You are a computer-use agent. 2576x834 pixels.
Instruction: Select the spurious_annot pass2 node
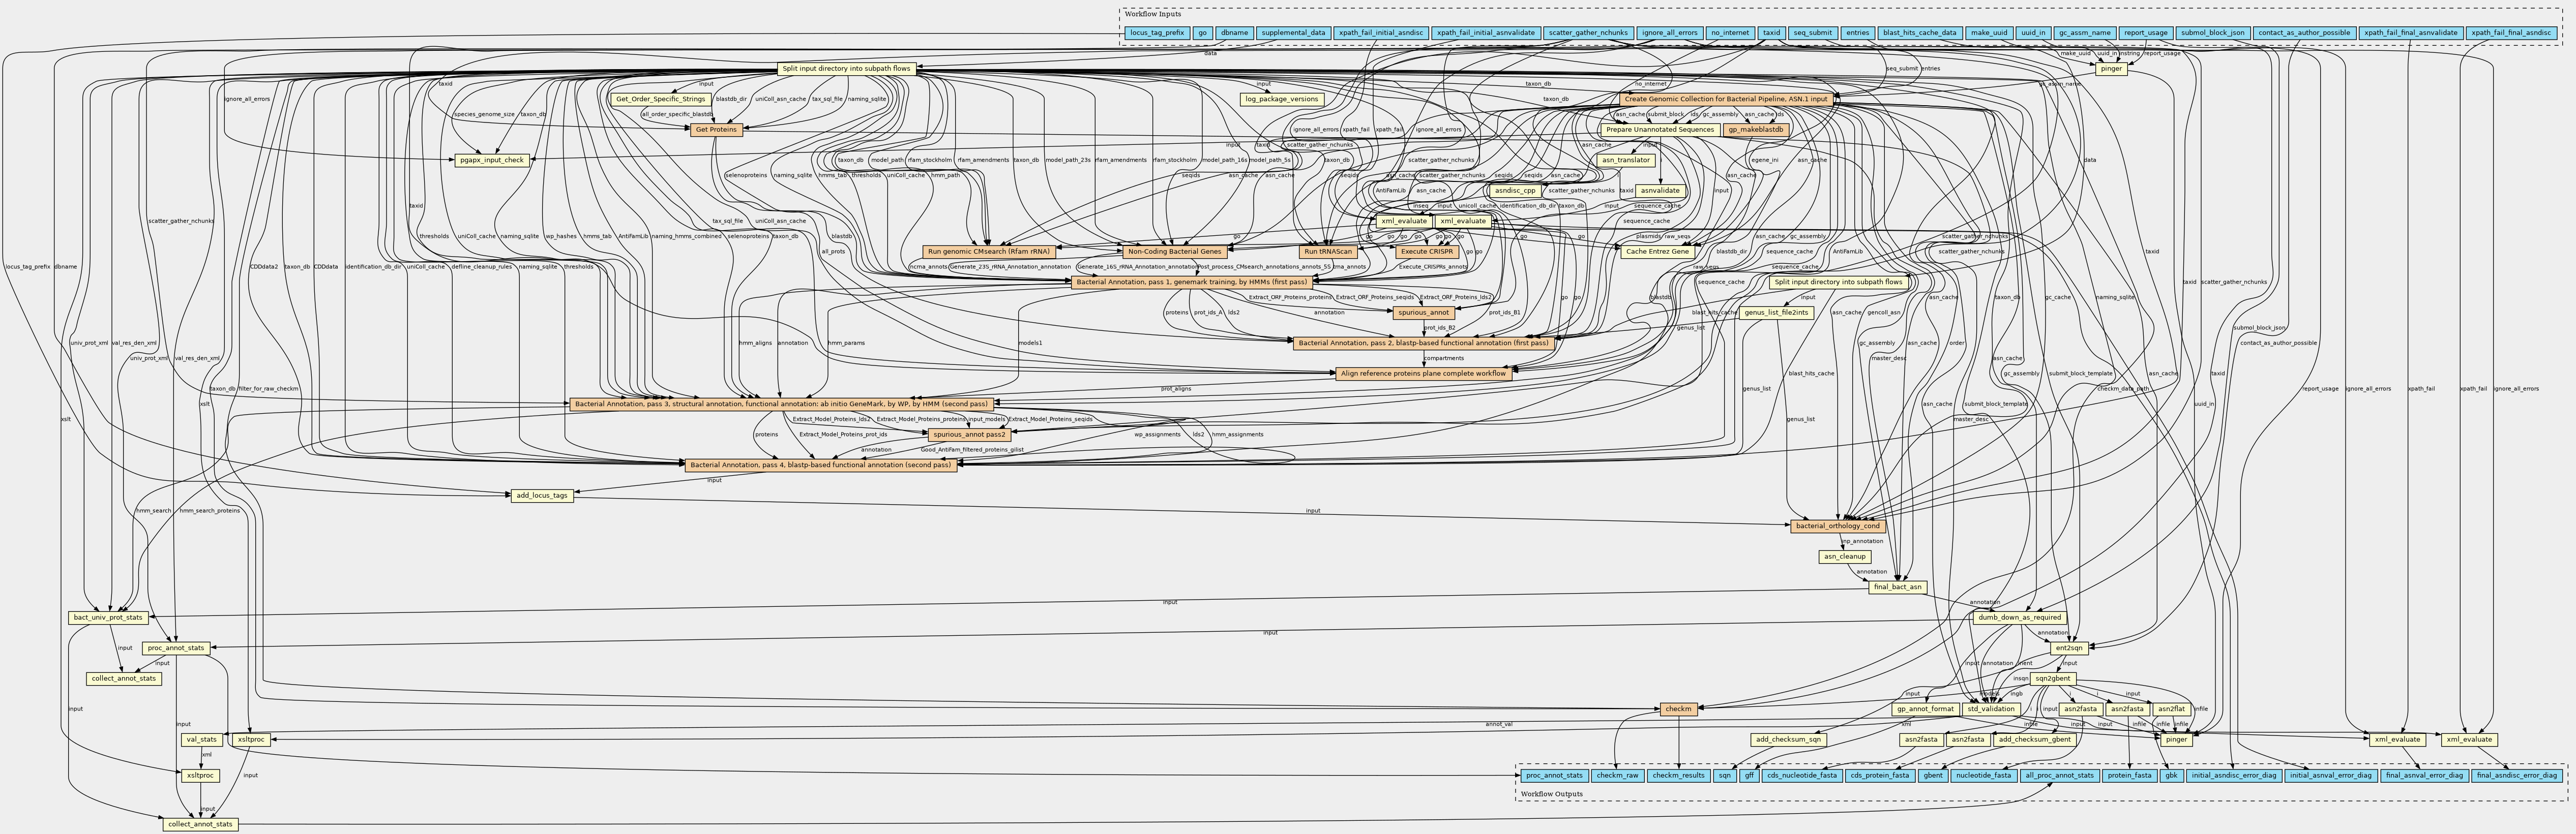tap(969, 435)
